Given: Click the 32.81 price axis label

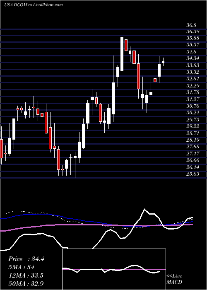Looking at the screenshot, I should click(x=193, y=79).
